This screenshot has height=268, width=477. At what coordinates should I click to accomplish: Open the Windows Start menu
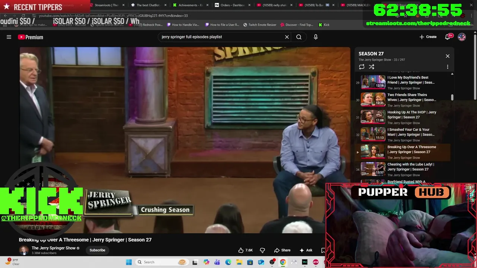pos(129,262)
